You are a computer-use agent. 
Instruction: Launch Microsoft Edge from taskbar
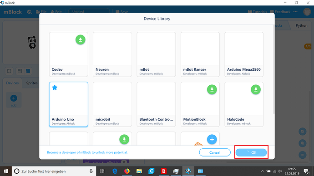pyautogui.click(x=115, y=171)
